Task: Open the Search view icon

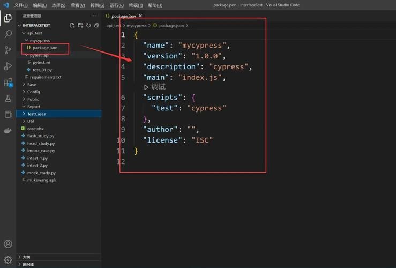Action: [8, 34]
